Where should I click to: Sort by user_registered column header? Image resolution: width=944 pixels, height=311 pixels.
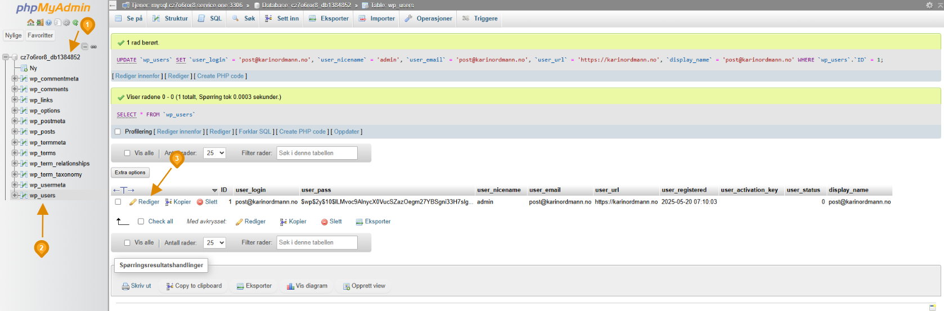[x=684, y=190]
